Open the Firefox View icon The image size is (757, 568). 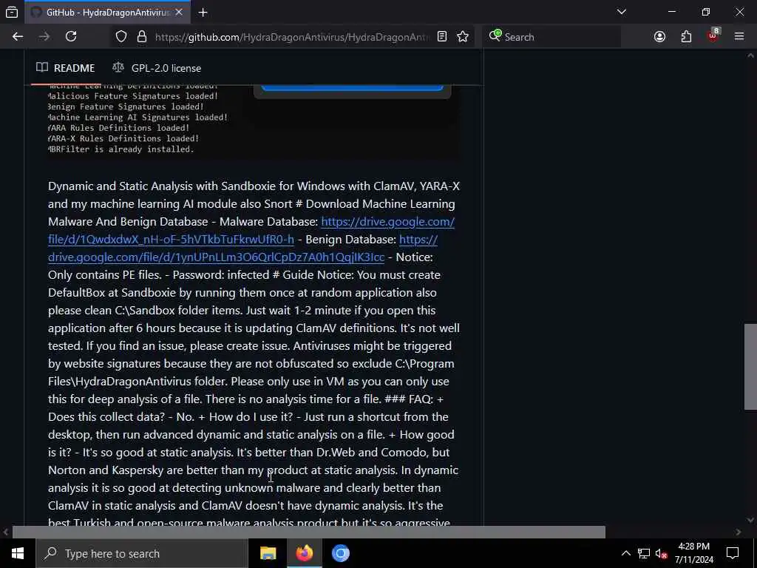click(x=12, y=12)
